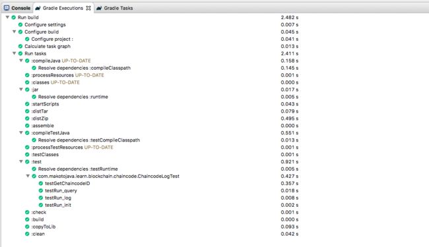Click the success icon beside :processResources

27,75
